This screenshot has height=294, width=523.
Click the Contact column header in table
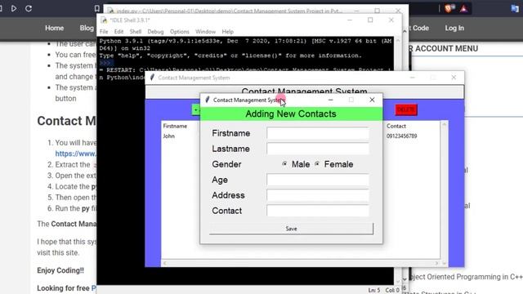pyautogui.click(x=396, y=126)
